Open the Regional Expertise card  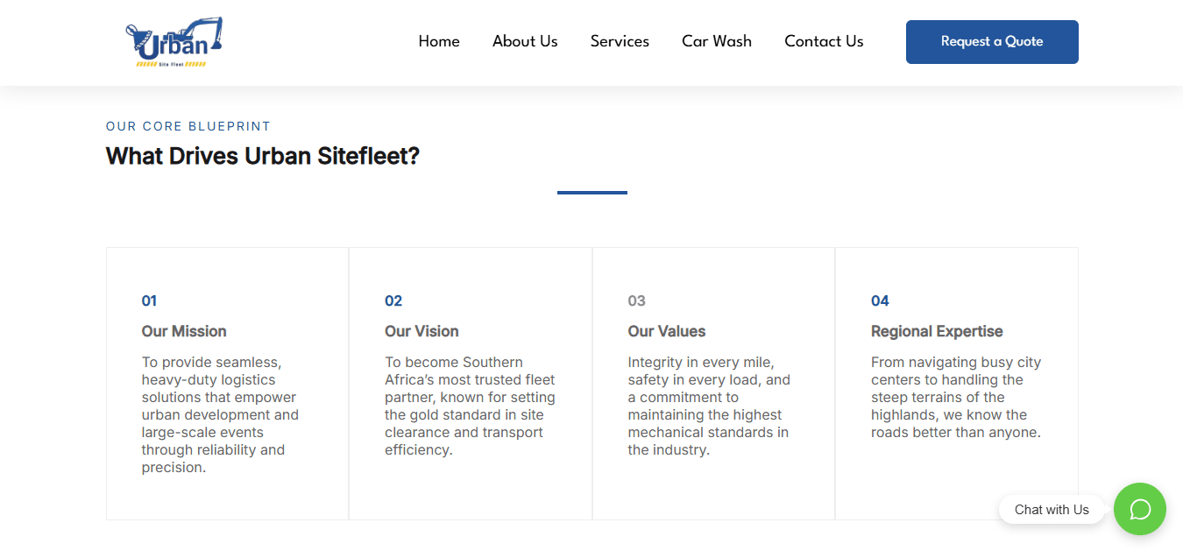click(x=936, y=331)
